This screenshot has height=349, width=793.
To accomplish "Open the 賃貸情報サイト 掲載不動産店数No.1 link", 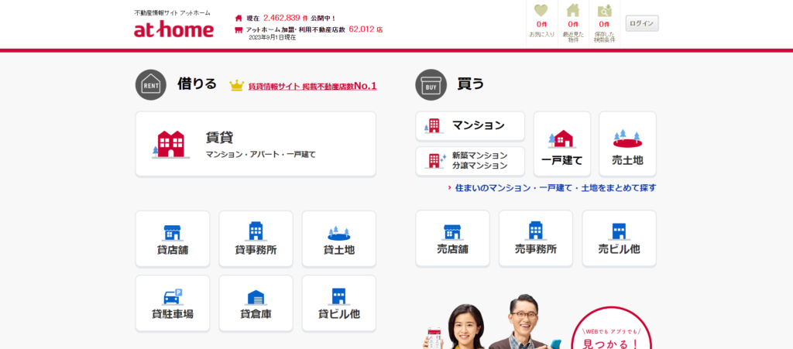I will click(313, 86).
